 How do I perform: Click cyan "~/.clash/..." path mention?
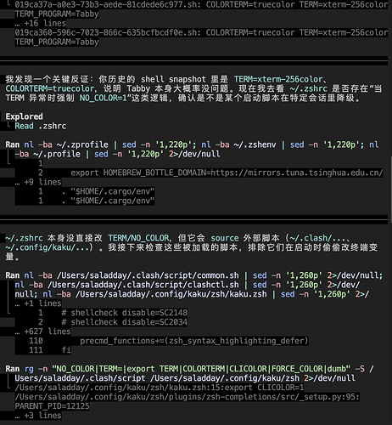point(318,238)
